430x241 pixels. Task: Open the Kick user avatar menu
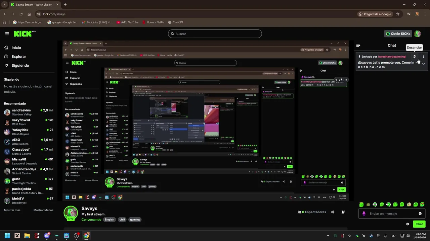coord(418,34)
